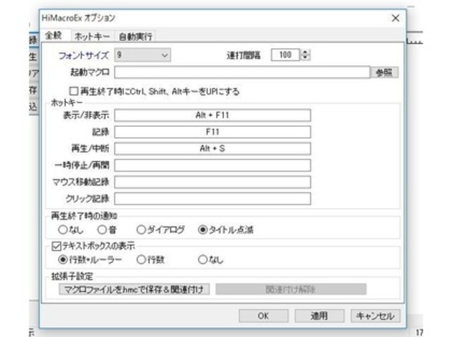Image resolution: width=452 pixels, height=337 pixels.
Task: Click the 記録 hotkey field showing F11
Action: [x=212, y=132]
